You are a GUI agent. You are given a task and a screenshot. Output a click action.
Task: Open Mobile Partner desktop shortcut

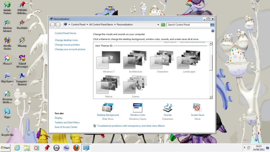(7, 8)
